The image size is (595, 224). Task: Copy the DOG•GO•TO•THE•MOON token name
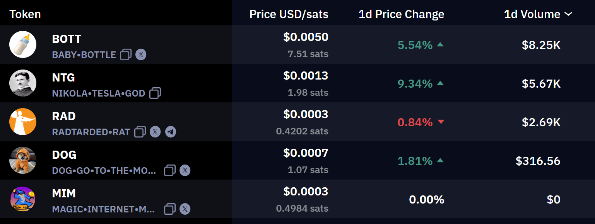coord(170,170)
